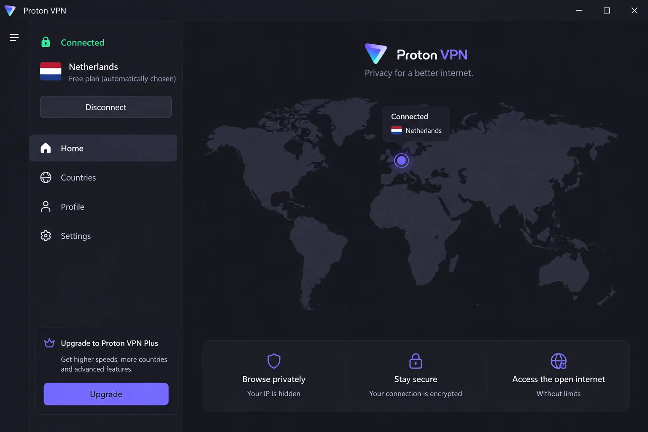
Task: Click the Proton VPN logo above the map
Action: pyautogui.click(x=416, y=54)
